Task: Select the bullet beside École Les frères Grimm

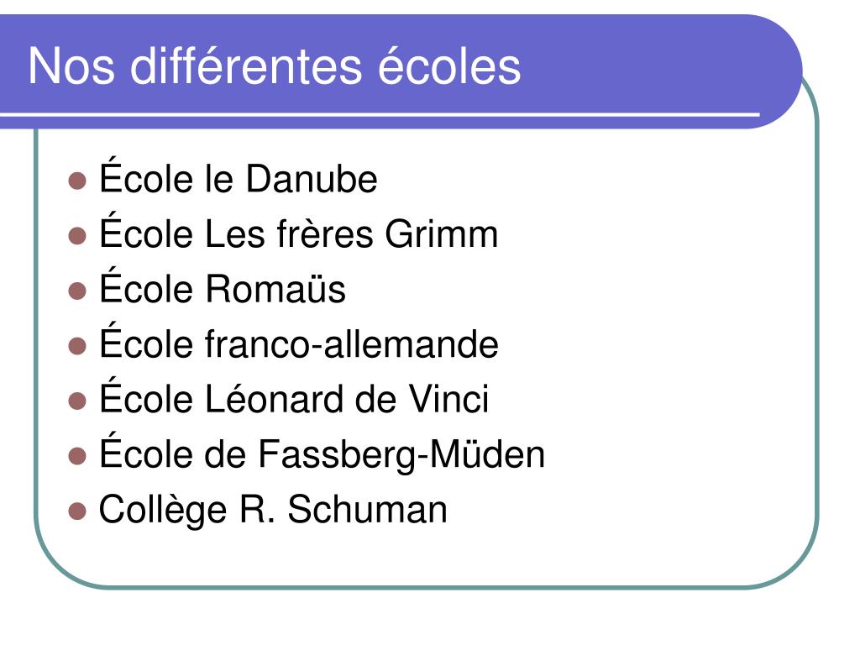Action: point(77,236)
